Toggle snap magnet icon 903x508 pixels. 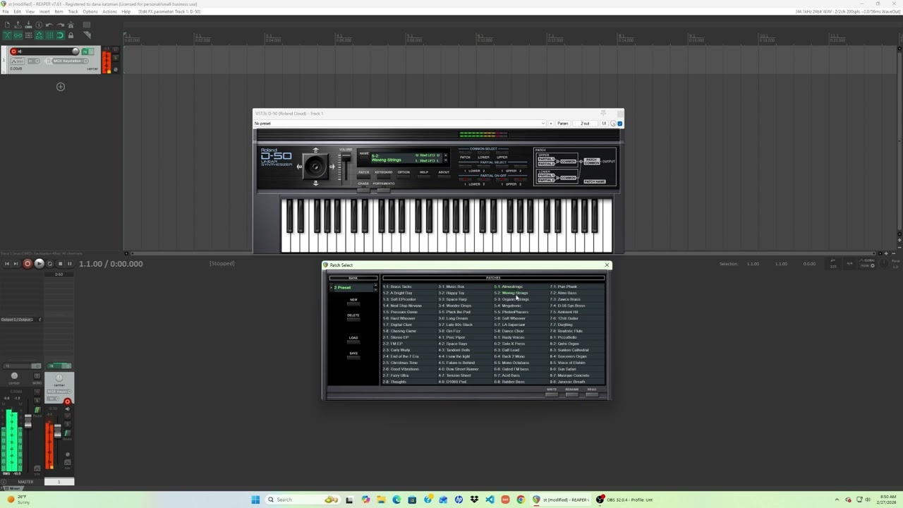pyautogui.click(x=60, y=35)
